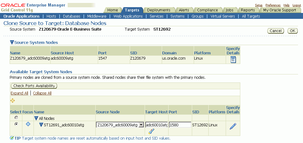Open the Source Node dropdown Z120679_adc60009atg
This screenshot has height=143, width=303.
(120, 125)
